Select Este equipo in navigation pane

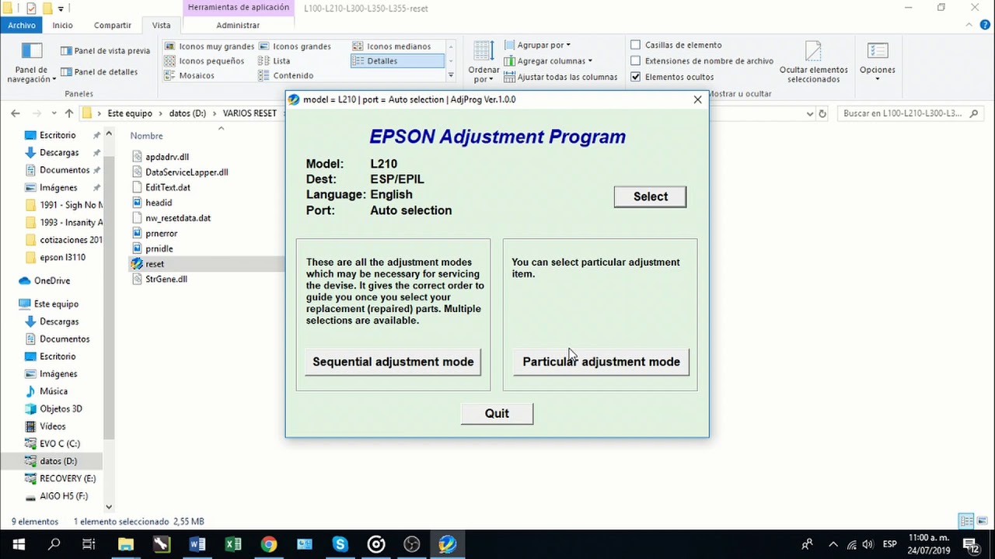pyautogui.click(x=56, y=304)
